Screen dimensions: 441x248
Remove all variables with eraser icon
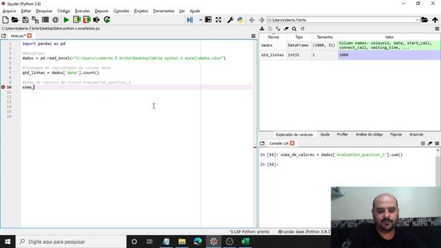(x=286, y=29)
